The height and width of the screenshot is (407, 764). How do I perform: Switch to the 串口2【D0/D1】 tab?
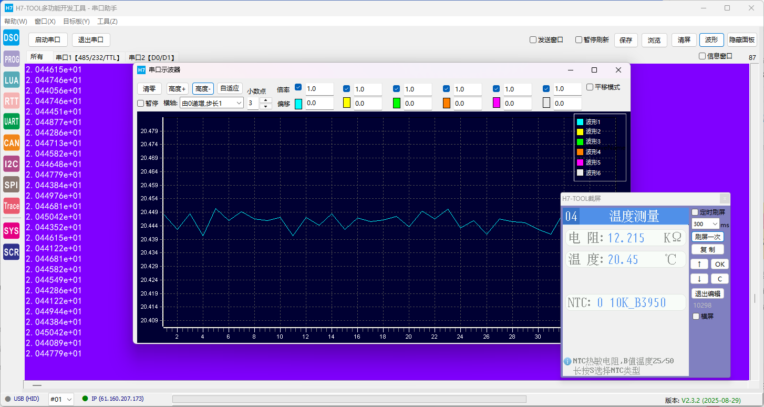152,58
